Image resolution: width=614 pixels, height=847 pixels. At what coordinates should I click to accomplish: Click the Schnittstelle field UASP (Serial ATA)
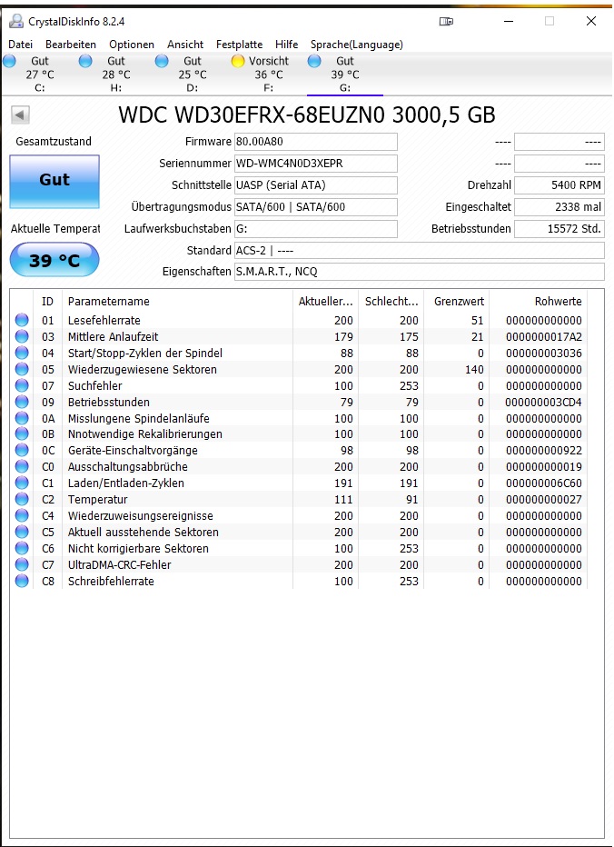[316, 185]
